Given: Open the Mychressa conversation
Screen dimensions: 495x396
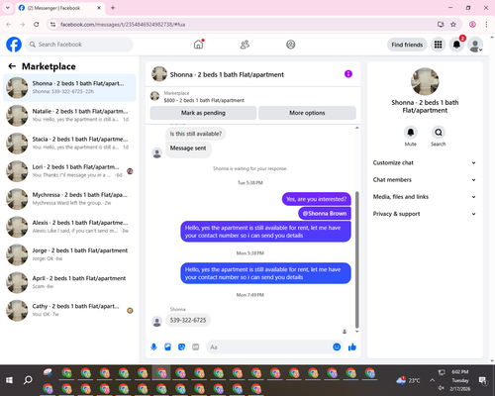Looking at the screenshot, I should tap(69, 199).
